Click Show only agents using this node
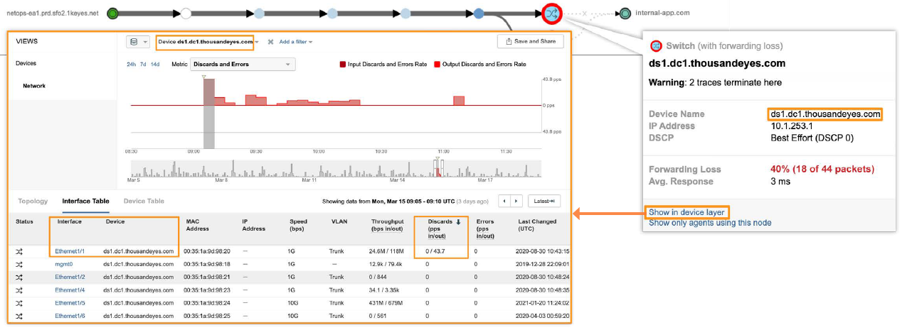Viewport: 907px width, 330px height. point(710,223)
